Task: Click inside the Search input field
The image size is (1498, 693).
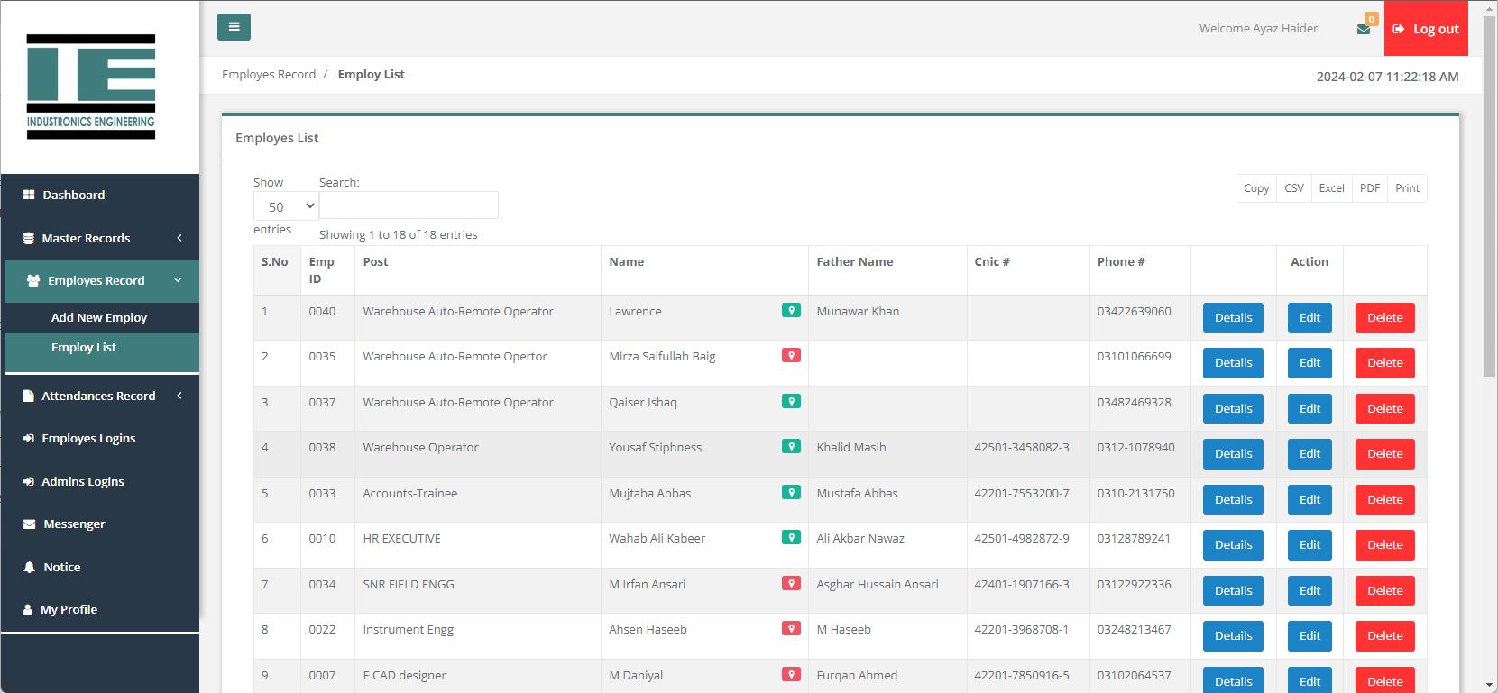Action: [409, 205]
